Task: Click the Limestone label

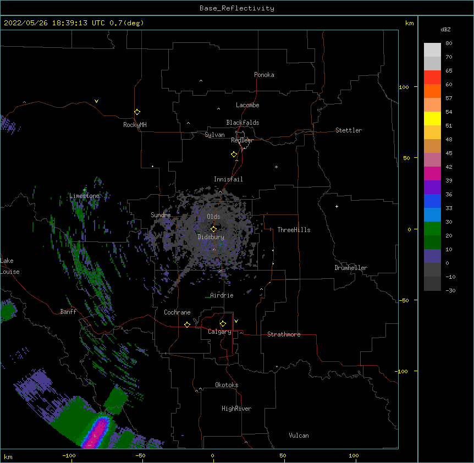Action: (84, 196)
